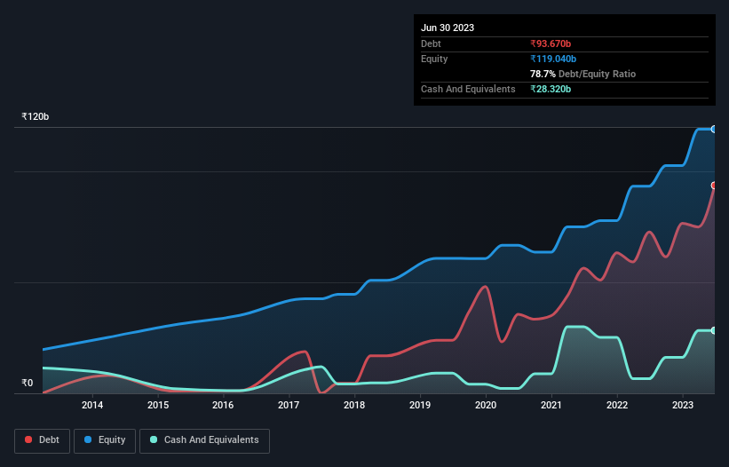Click the 2016 axis label
The image size is (729, 467).
pos(223,405)
